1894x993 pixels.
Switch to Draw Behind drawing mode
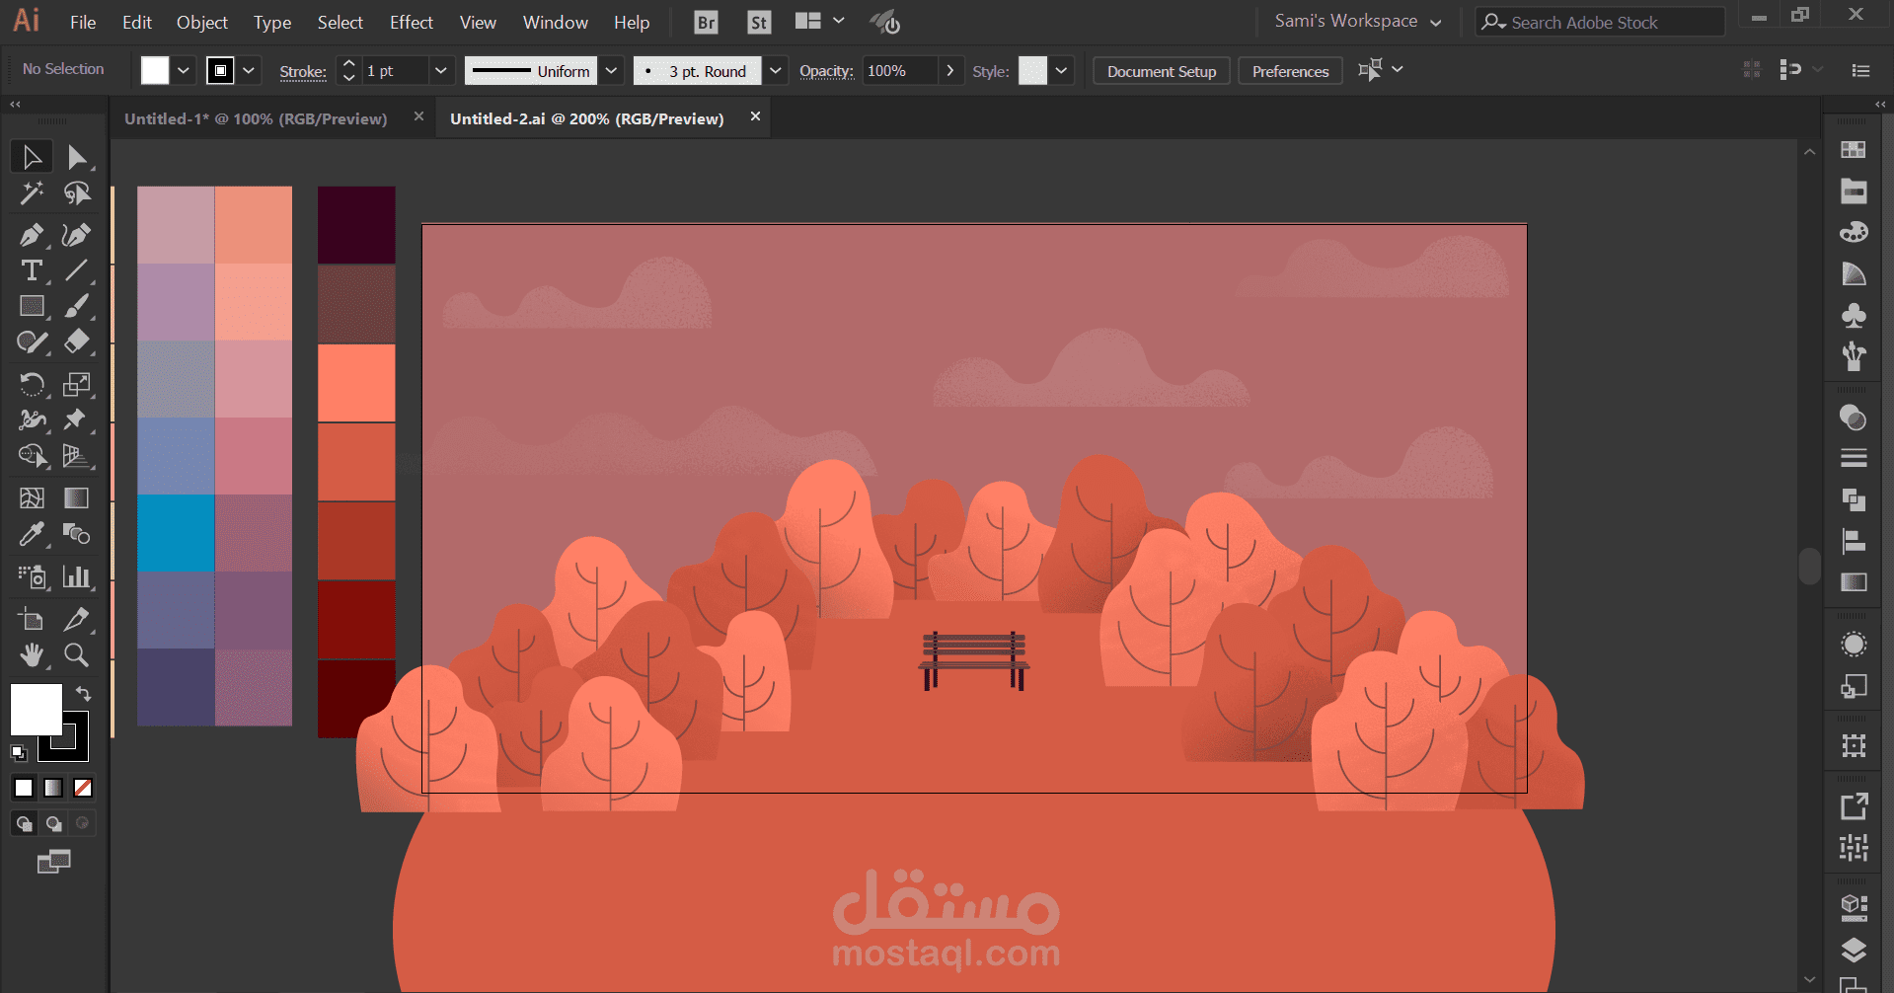[x=53, y=822]
